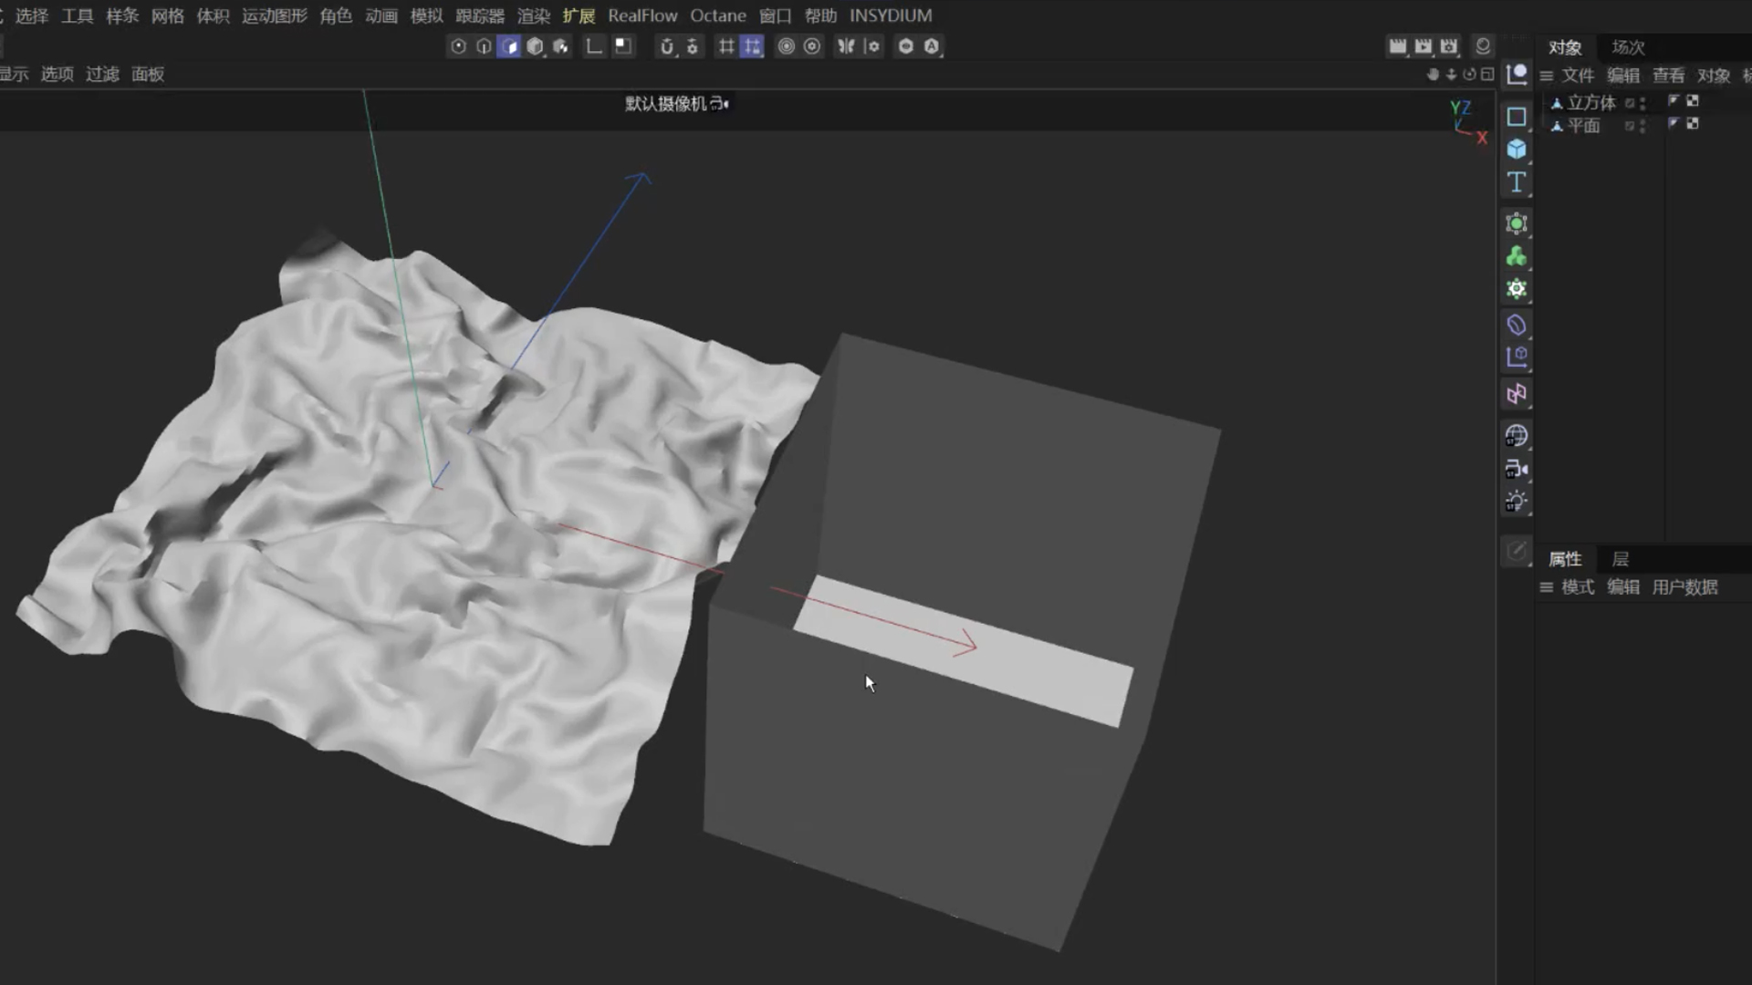Toggle the magnet snap enable icon
The image size is (1752, 985).
(667, 47)
